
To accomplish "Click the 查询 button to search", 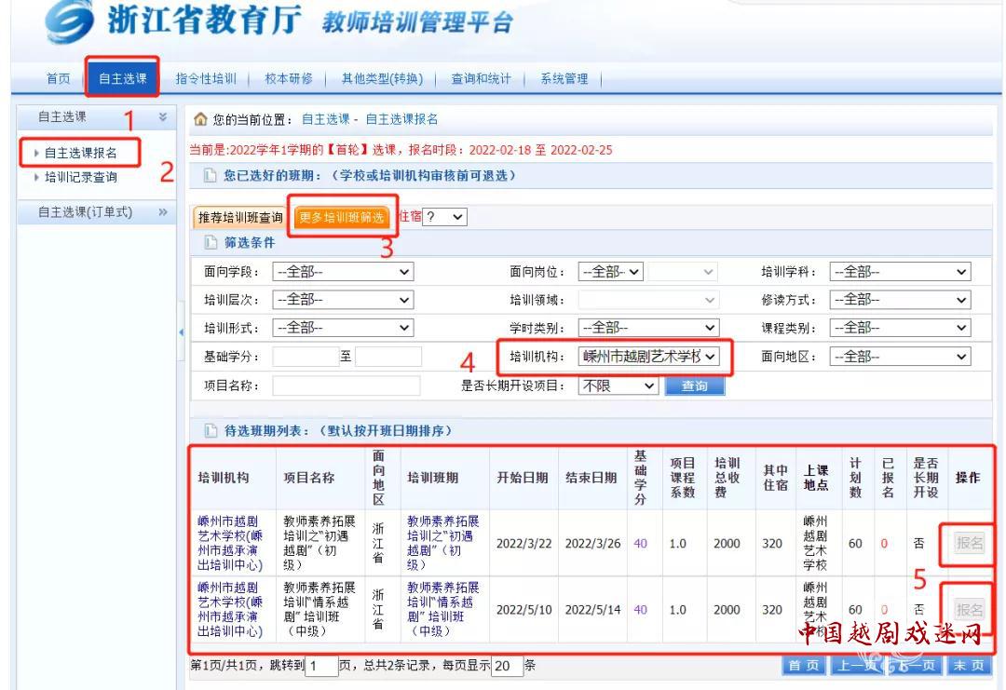I will pyautogui.click(x=695, y=386).
